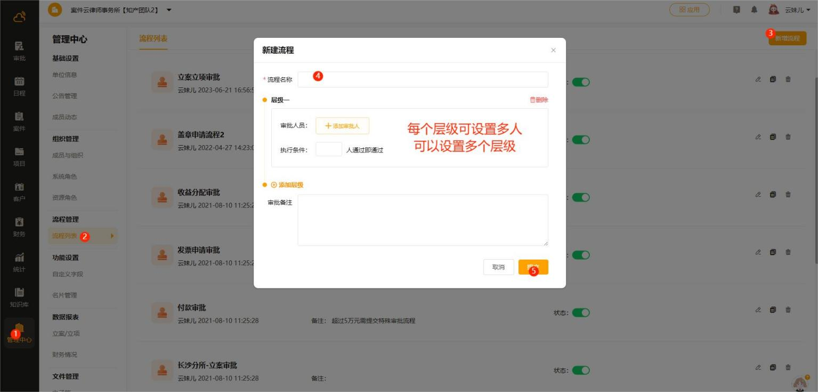
Task: Select 成员与组织 in management menu
Action: (x=68, y=155)
